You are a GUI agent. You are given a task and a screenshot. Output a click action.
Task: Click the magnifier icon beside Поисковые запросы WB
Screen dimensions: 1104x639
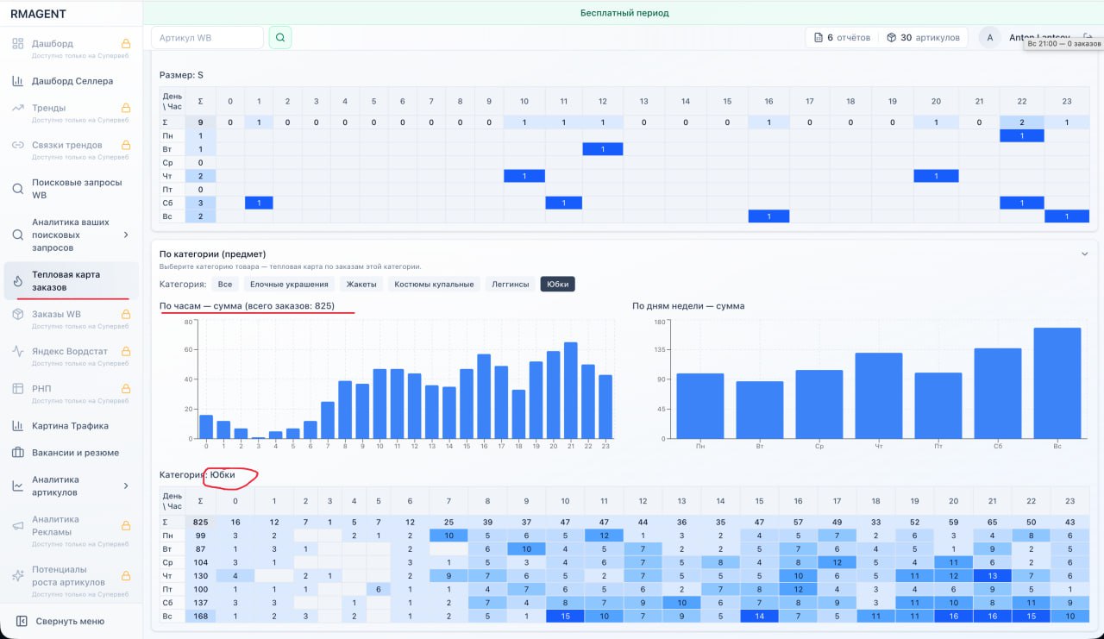17,189
